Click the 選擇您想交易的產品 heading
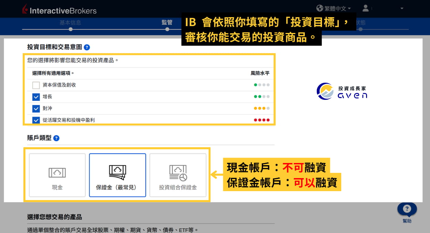Screen dimensions: 430x233 [55, 217]
